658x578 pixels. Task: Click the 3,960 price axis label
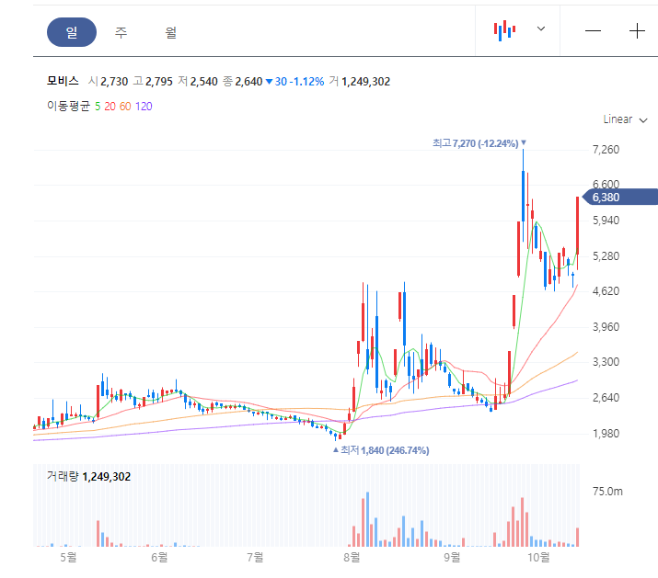606,327
